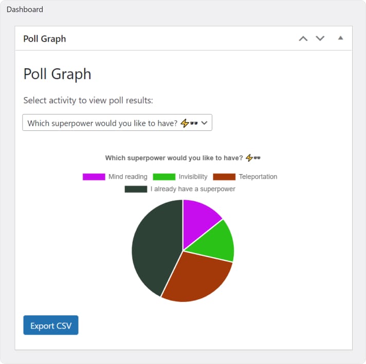Hide Teleportation via legend label
The image size is (366, 364).
258,177
